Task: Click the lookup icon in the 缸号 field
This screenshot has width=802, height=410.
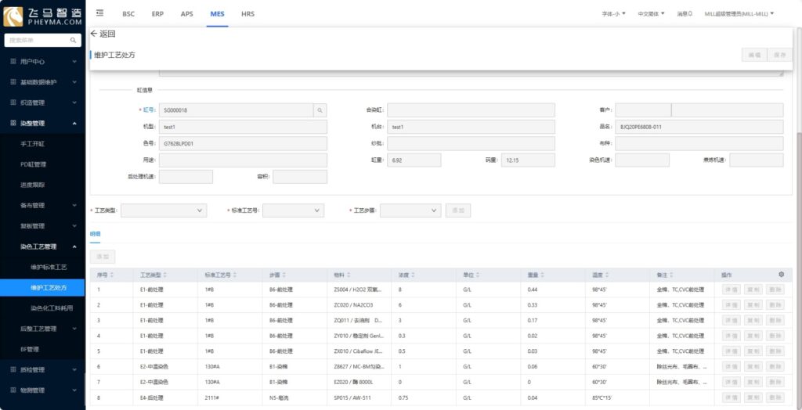Action: click(x=320, y=110)
